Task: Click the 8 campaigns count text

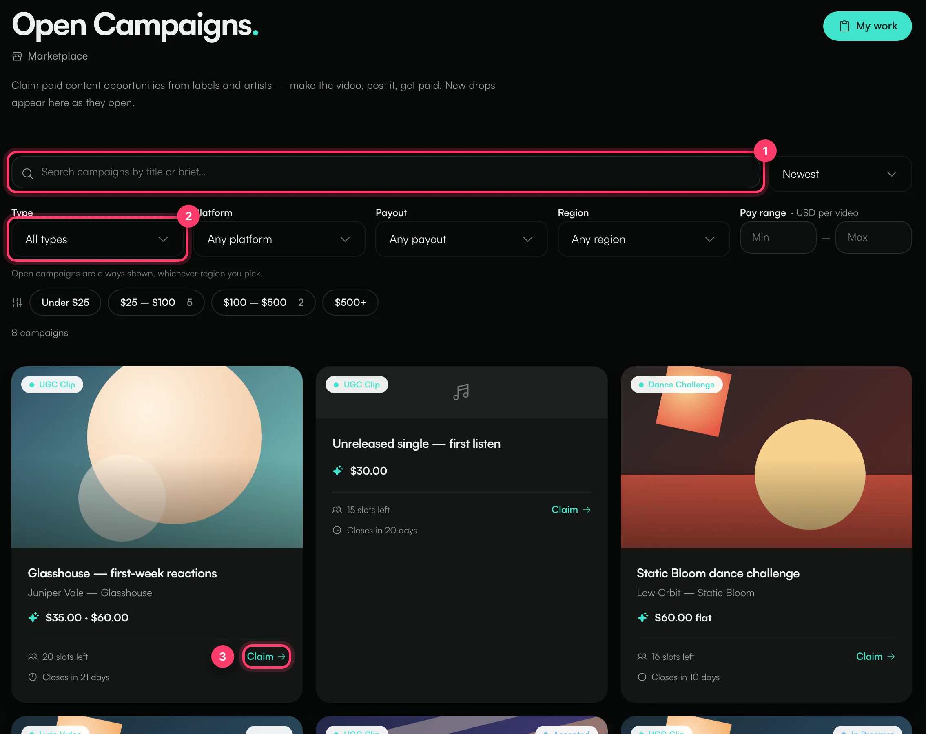Action: click(x=40, y=333)
